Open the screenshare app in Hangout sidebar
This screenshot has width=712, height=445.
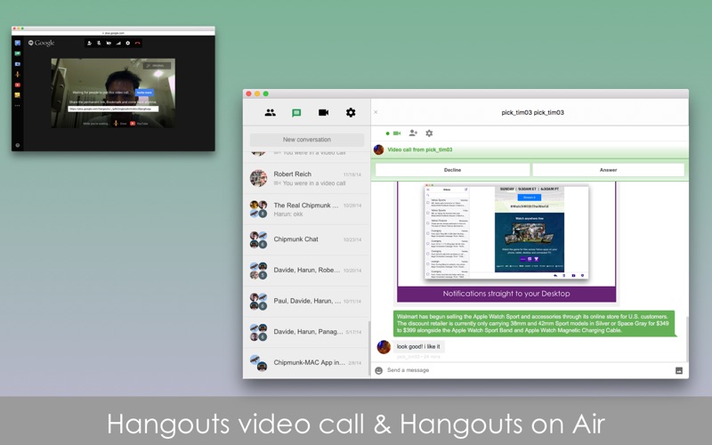coord(17,53)
